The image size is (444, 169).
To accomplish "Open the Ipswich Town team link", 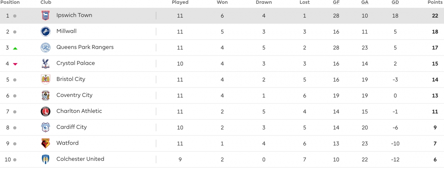I will coord(74,15).
